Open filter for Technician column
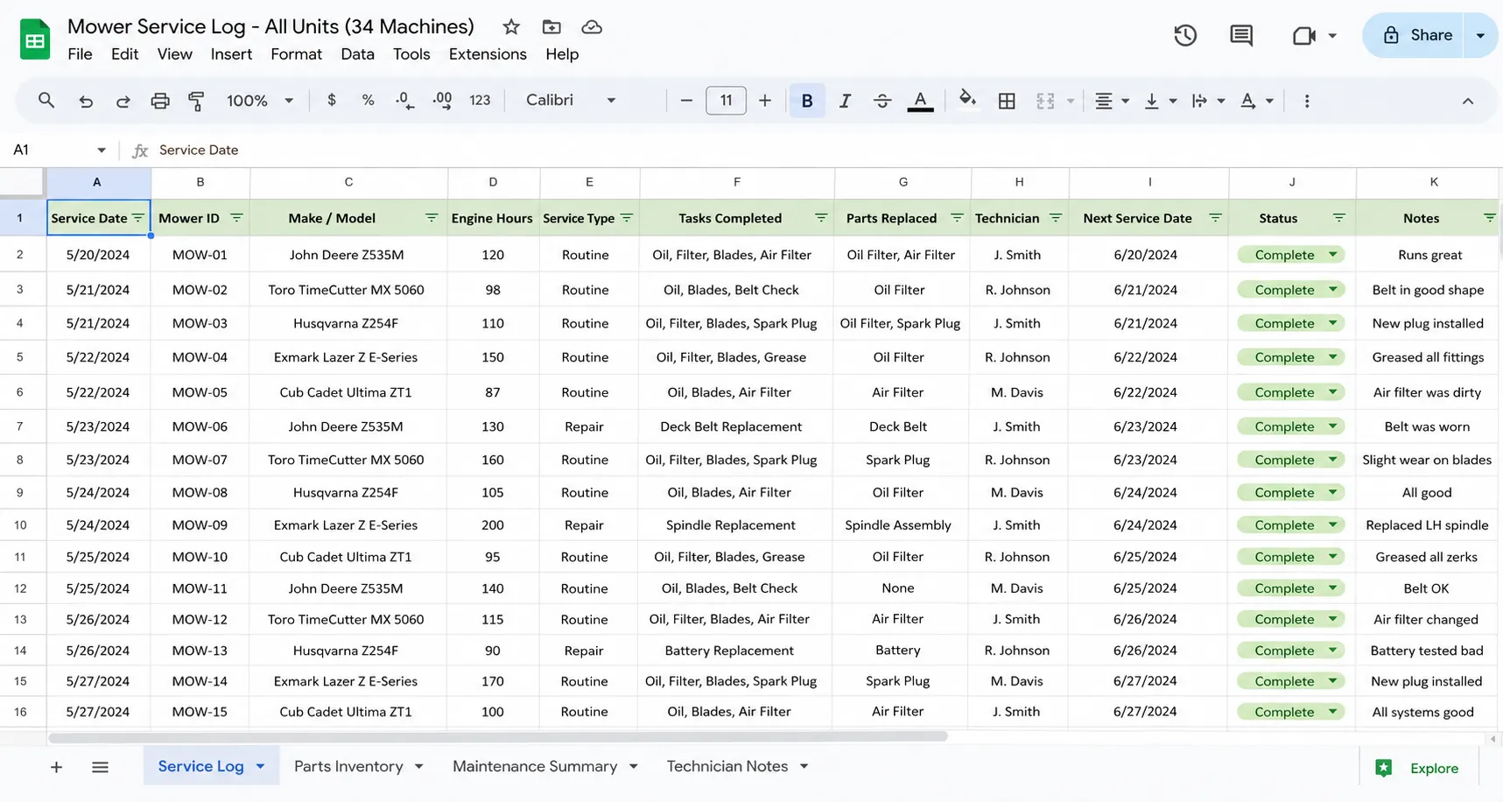 pyautogui.click(x=1056, y=218)
